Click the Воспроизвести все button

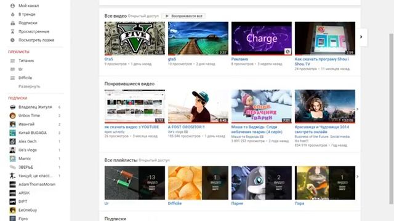[183, 16]
